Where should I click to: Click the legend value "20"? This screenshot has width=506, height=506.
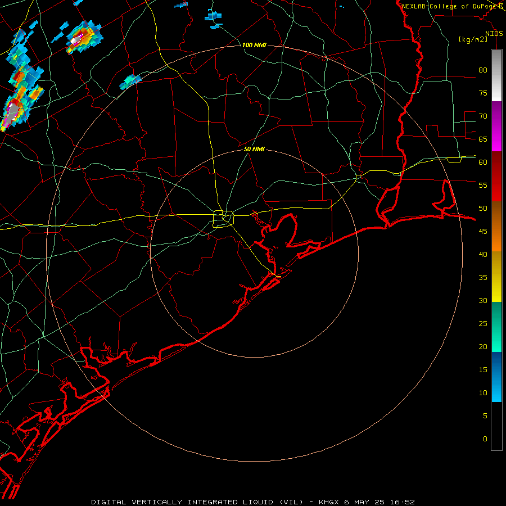click(483, 346)
